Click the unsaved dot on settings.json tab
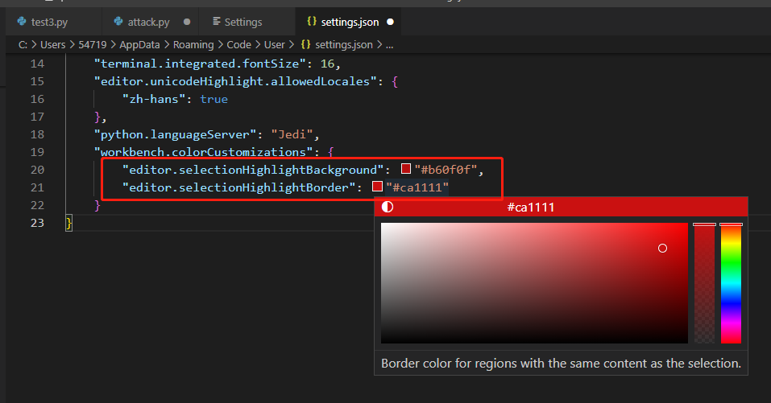Screen dimensions: 771x403 tap(391, 22)
